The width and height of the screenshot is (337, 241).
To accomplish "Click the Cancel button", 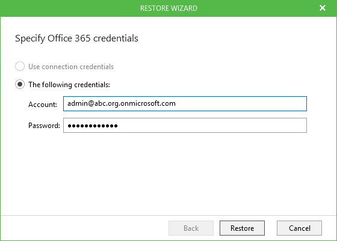I will [299, 228].
